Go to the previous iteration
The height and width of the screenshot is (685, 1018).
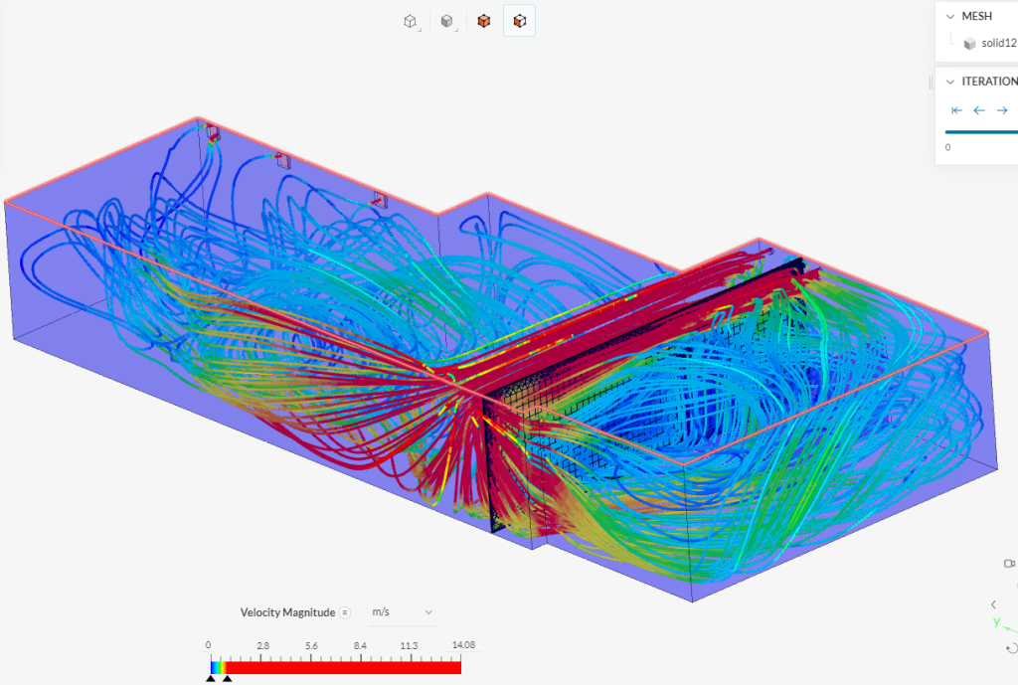[979, 110]
